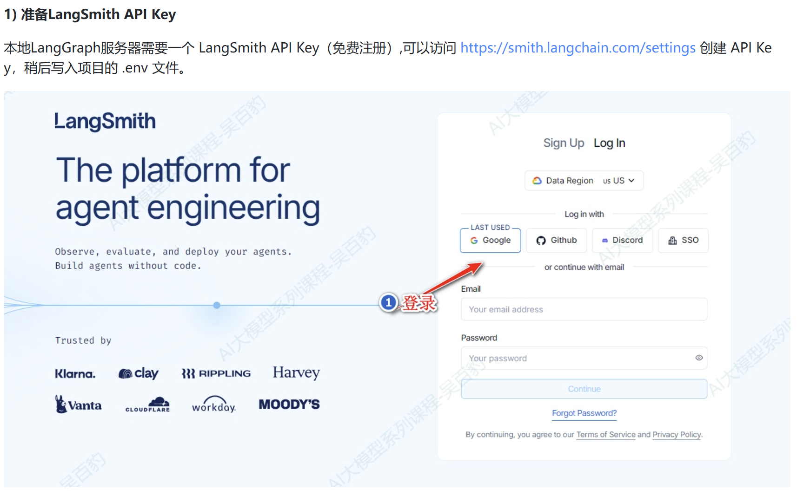Focus the Email address field
This screenshot has width=797, height=496.
[x=584, y=309]
